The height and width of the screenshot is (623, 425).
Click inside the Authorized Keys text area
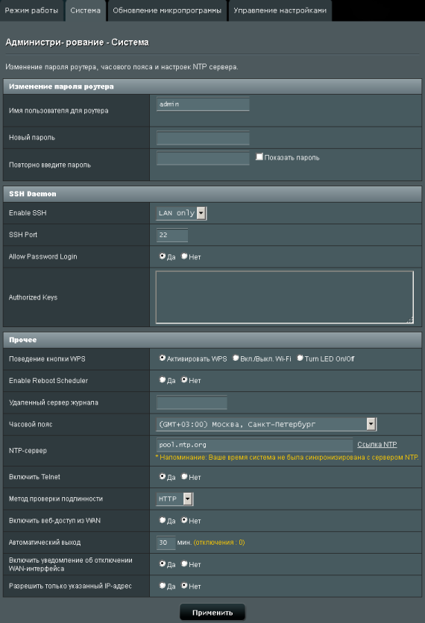pos(284,297)
